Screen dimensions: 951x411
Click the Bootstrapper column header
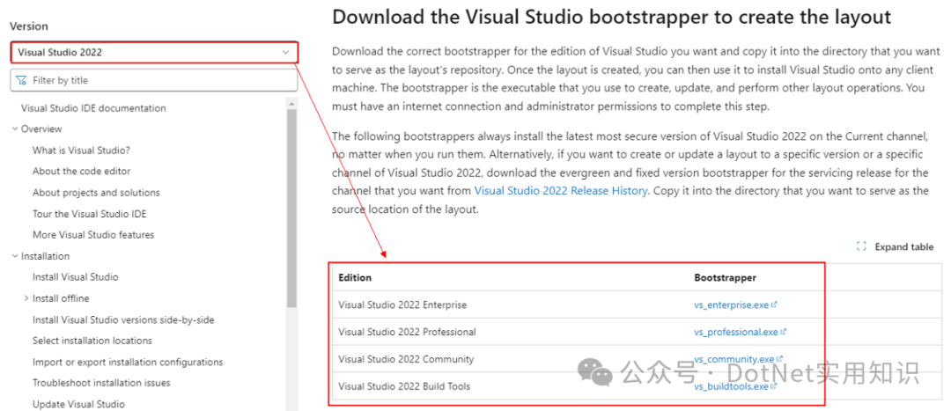[725, 277]
